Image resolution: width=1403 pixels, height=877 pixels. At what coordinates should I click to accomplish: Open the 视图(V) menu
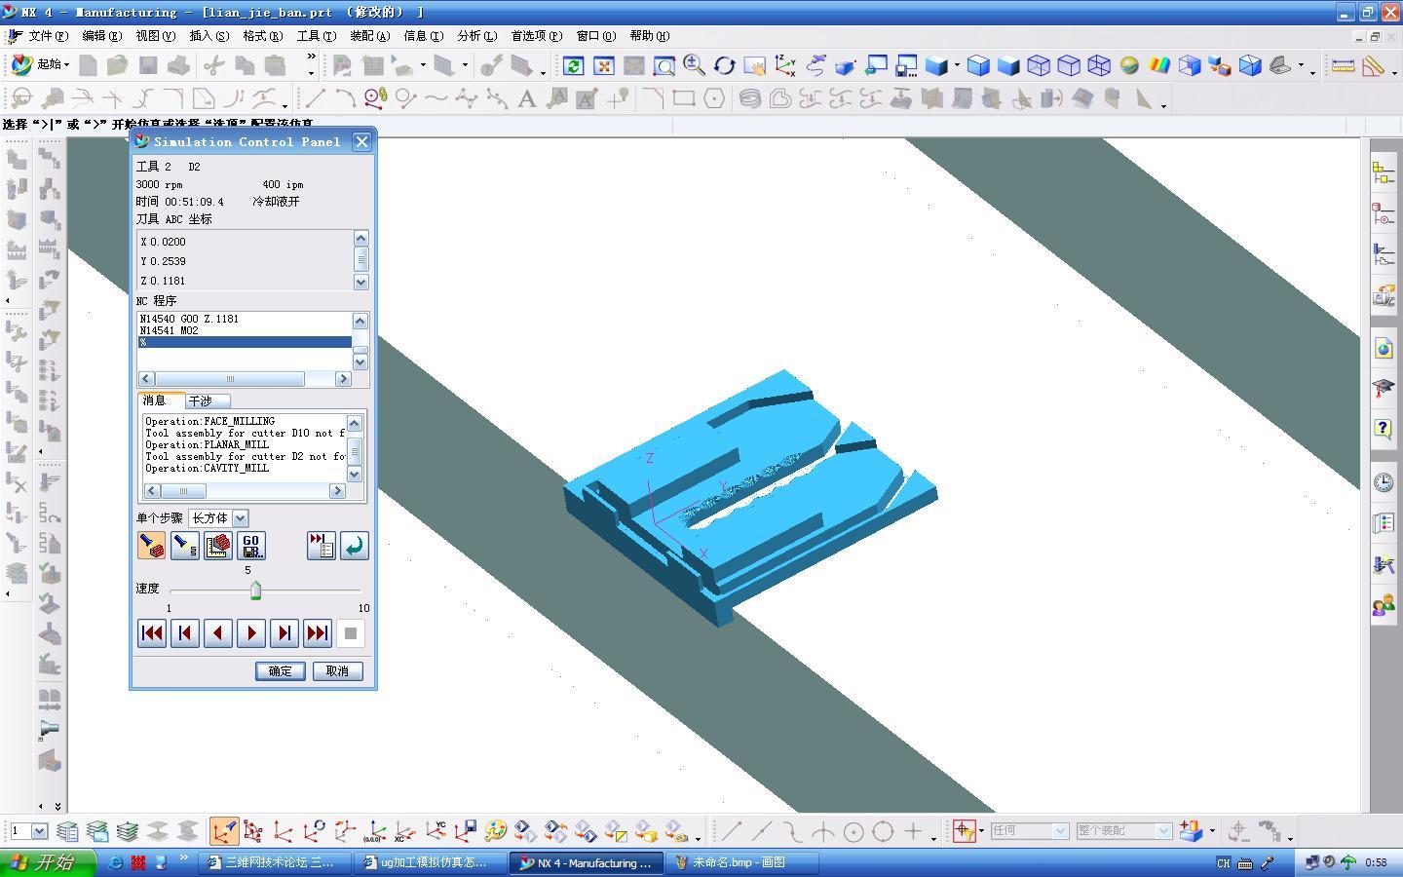point(156,36)
